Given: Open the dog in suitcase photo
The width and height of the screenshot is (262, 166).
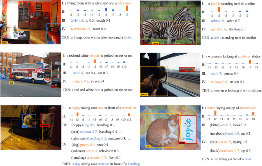Looking at the screenshot, I should (31, 127).
